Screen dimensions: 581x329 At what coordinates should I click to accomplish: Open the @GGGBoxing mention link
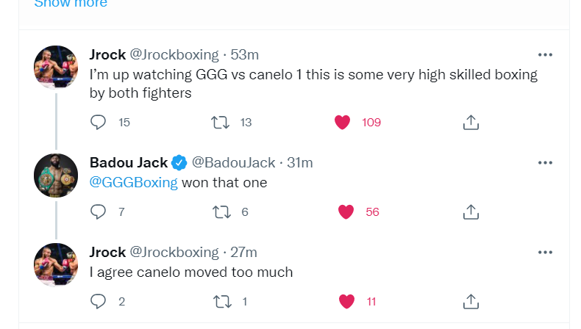coord(133,183)
